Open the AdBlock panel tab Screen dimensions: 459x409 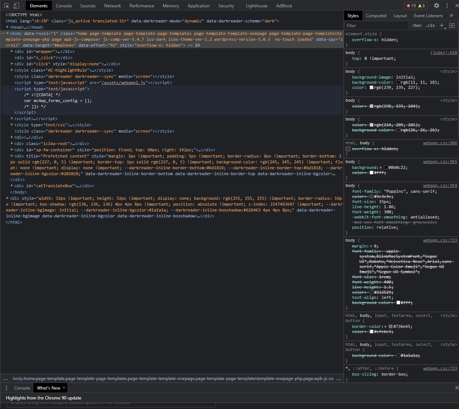284,6
